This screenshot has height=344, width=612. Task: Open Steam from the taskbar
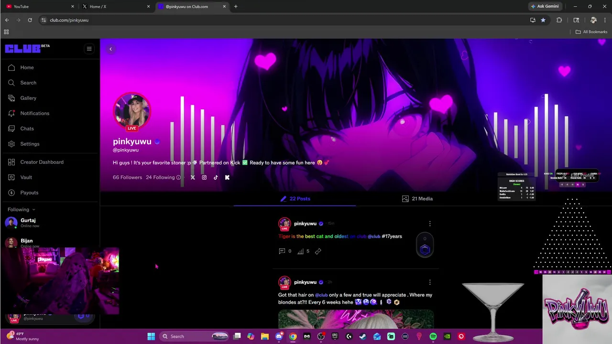point(363,336)
